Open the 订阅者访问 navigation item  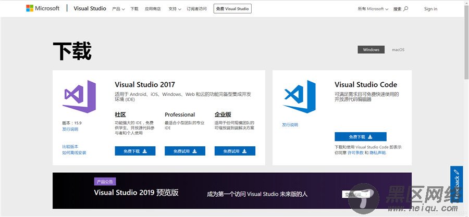[x=196, y=9]
